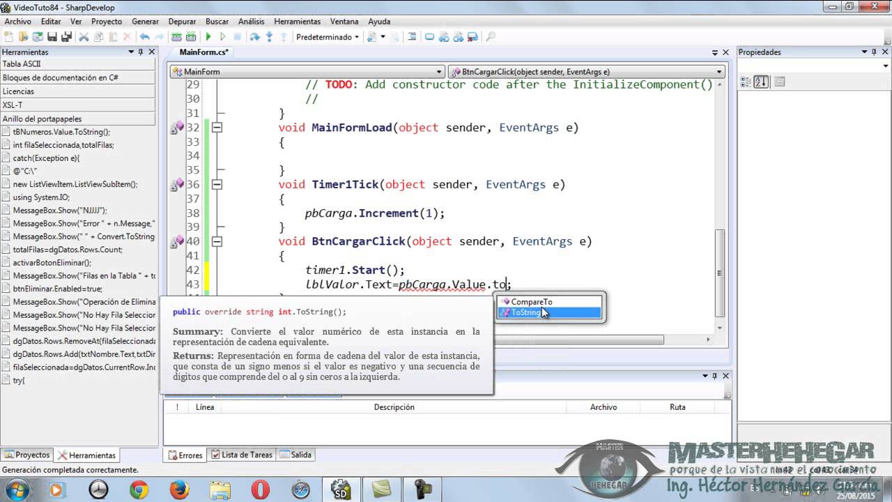This screenshot has width=892, height=502.
Task: Switch to the Salida tab
Action: 295,455
